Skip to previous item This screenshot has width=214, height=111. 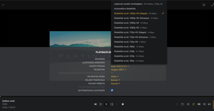[x=95, y=104]
